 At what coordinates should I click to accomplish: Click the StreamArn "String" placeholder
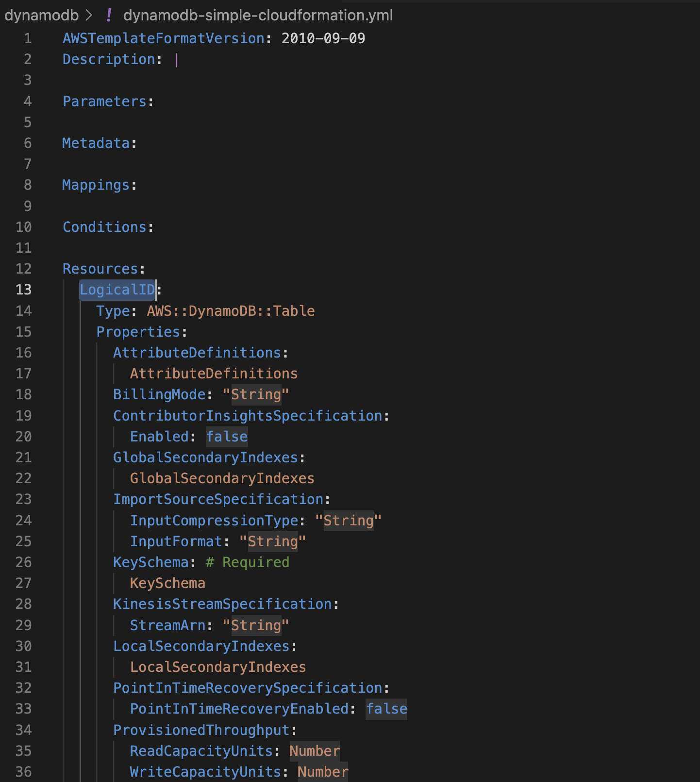click(256, 625)
